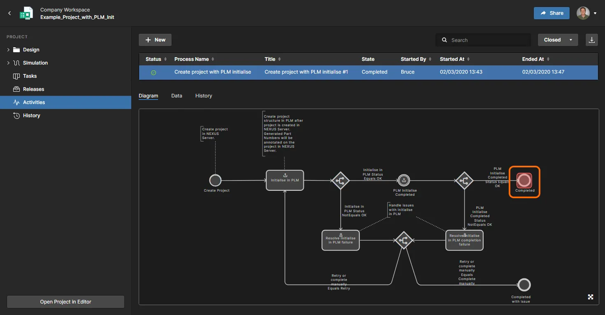Viewport: 605px width, 315px height.
Task: Click the highlighted Completed end node
Action: [524, 180]
